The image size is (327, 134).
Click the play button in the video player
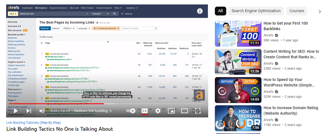[16, 111]
